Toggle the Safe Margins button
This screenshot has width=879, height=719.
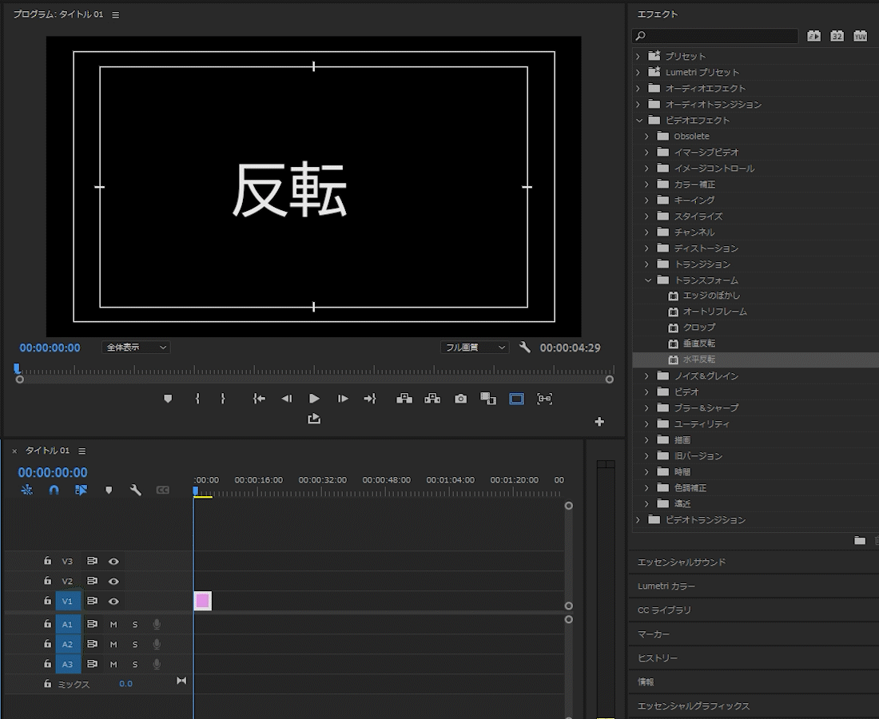click(517, 399)
